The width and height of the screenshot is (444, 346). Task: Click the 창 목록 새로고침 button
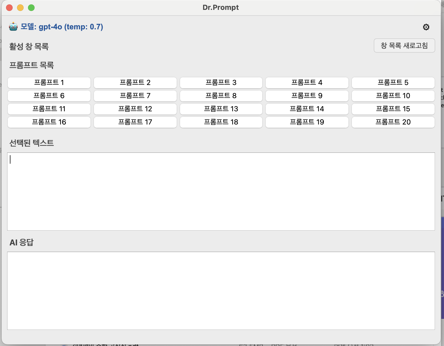(404, 46)
